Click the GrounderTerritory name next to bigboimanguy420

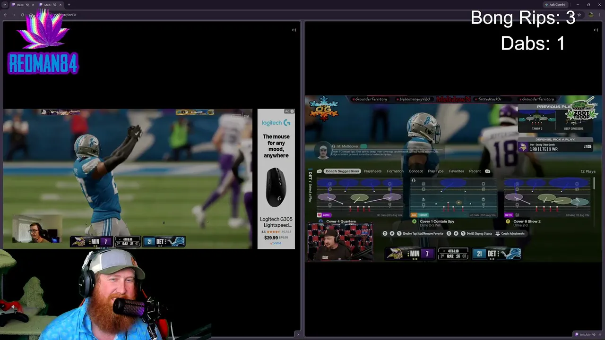click(371, 99)
